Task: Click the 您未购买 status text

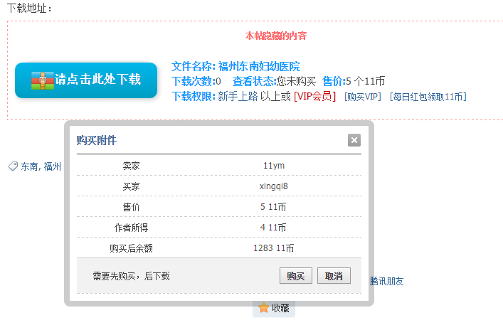Action: (x=297, y=81)
